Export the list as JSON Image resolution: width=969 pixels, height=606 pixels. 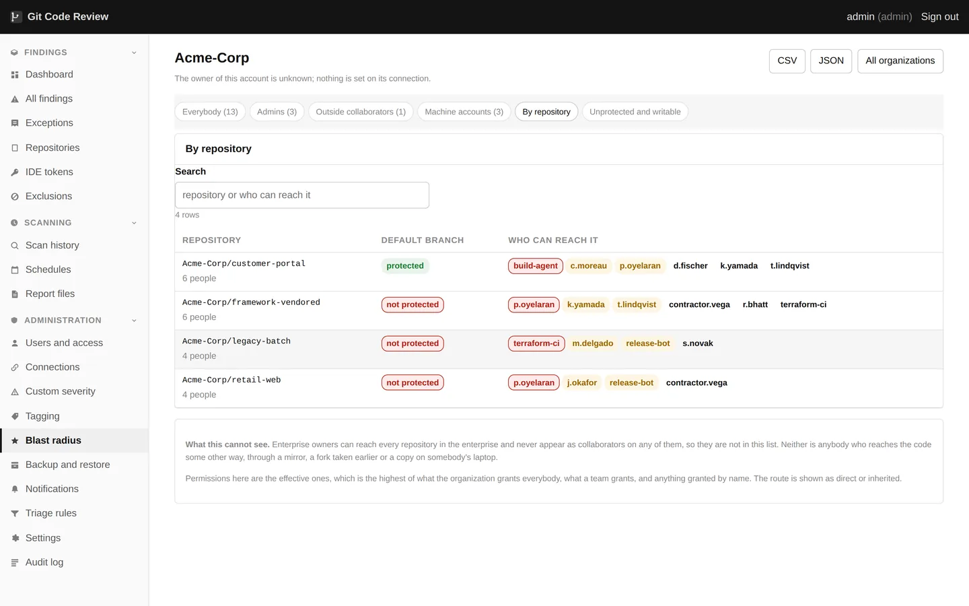(x=831, y=61)
